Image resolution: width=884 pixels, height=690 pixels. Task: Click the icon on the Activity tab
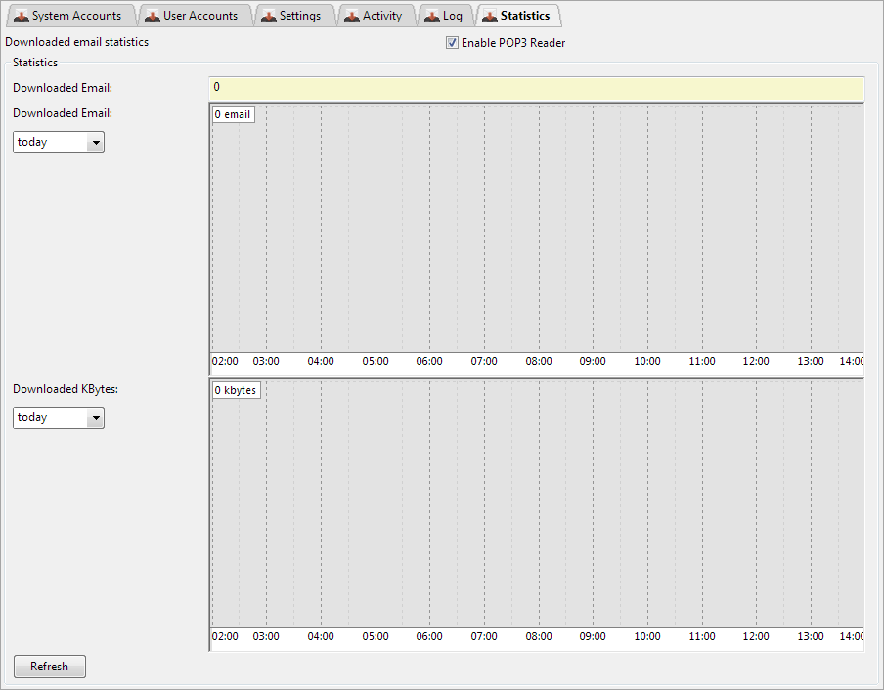[351, 17]
